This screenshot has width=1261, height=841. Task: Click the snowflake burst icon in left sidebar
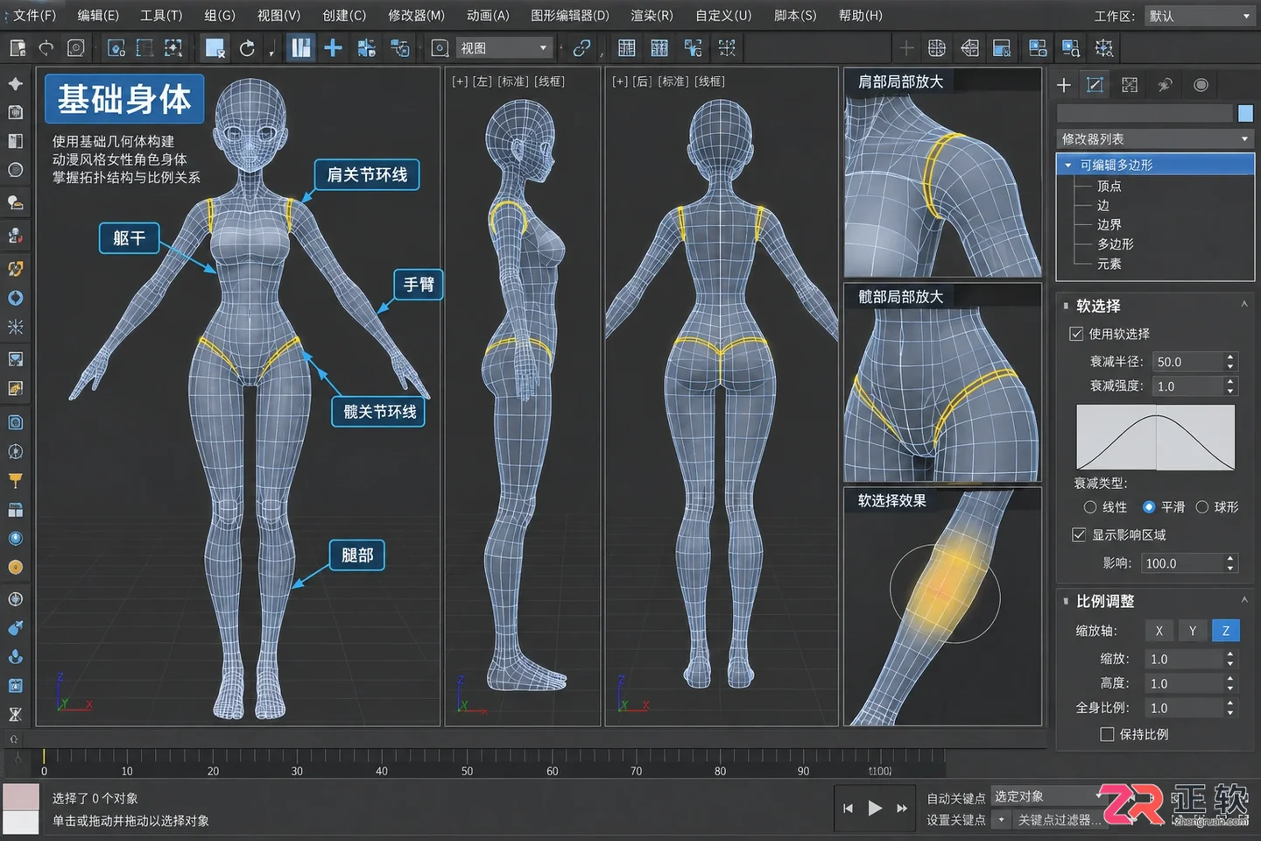[15, 327]
